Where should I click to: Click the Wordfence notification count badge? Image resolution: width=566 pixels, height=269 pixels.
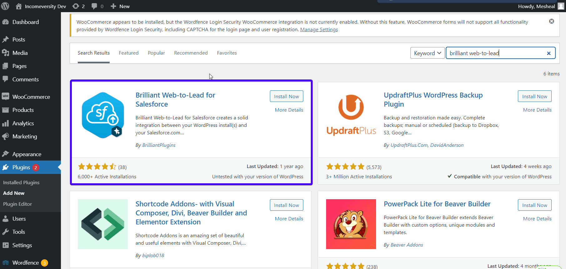(44, 263)
